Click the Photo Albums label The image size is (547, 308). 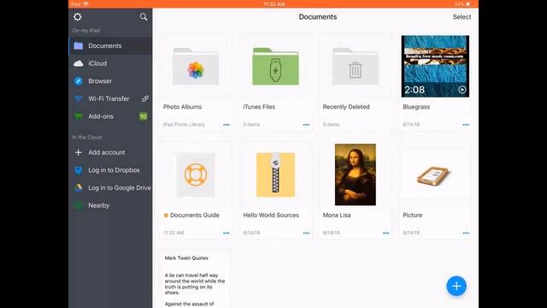tap(182, 107)
